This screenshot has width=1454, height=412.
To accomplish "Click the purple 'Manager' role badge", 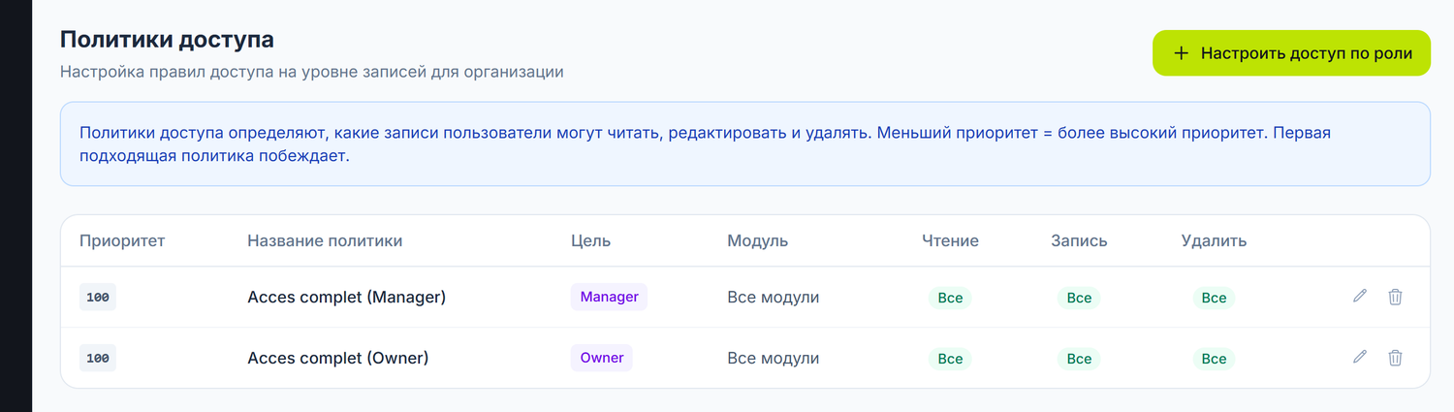I will pos(609,297).
